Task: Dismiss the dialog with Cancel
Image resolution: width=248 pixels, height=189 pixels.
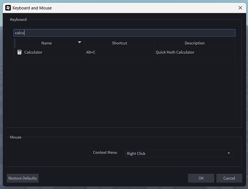Action: [229, 178]
